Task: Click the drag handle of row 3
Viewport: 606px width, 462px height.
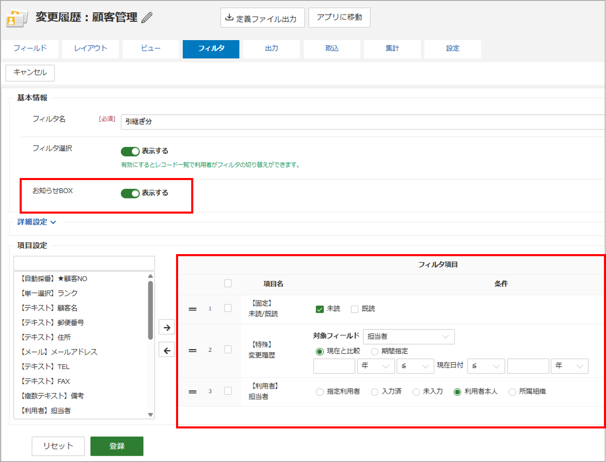Action: pos(192,392)
